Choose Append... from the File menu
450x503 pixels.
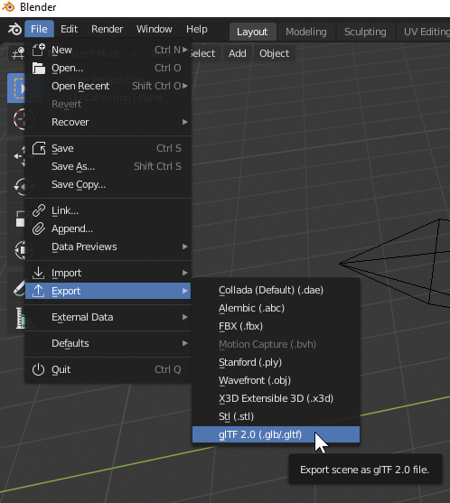(x=108, y=228)
